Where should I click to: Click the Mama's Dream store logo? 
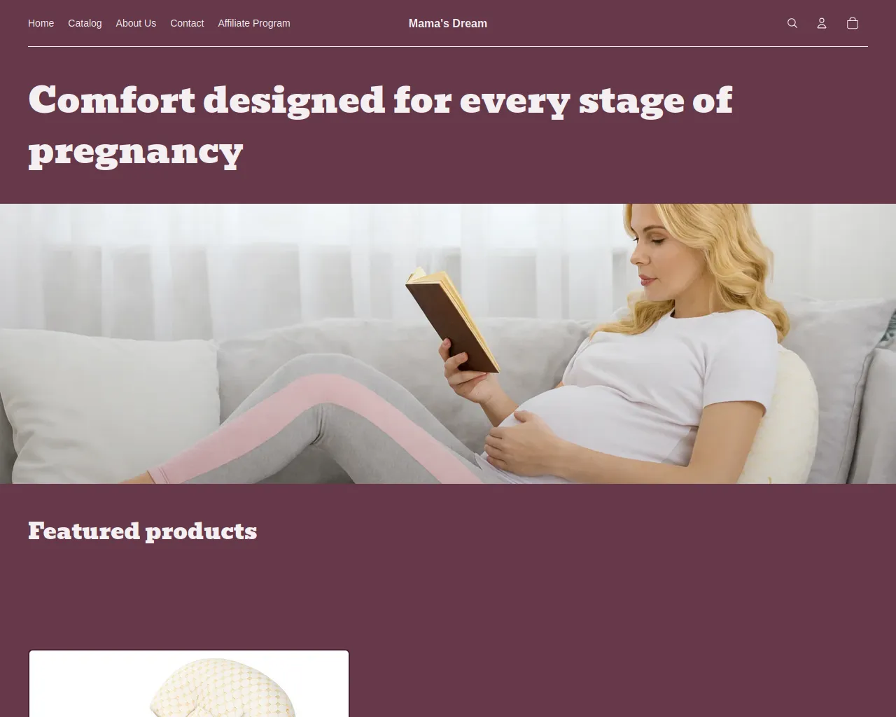click(448, 23)
